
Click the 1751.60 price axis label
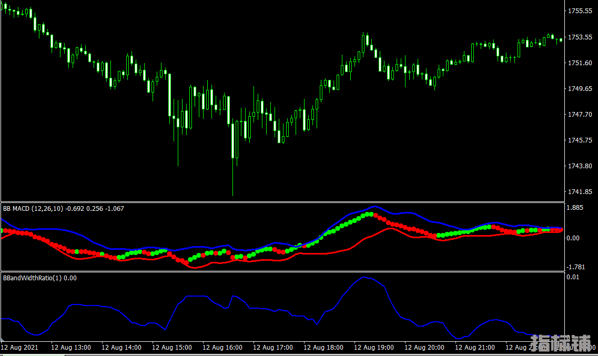(581, 63)
